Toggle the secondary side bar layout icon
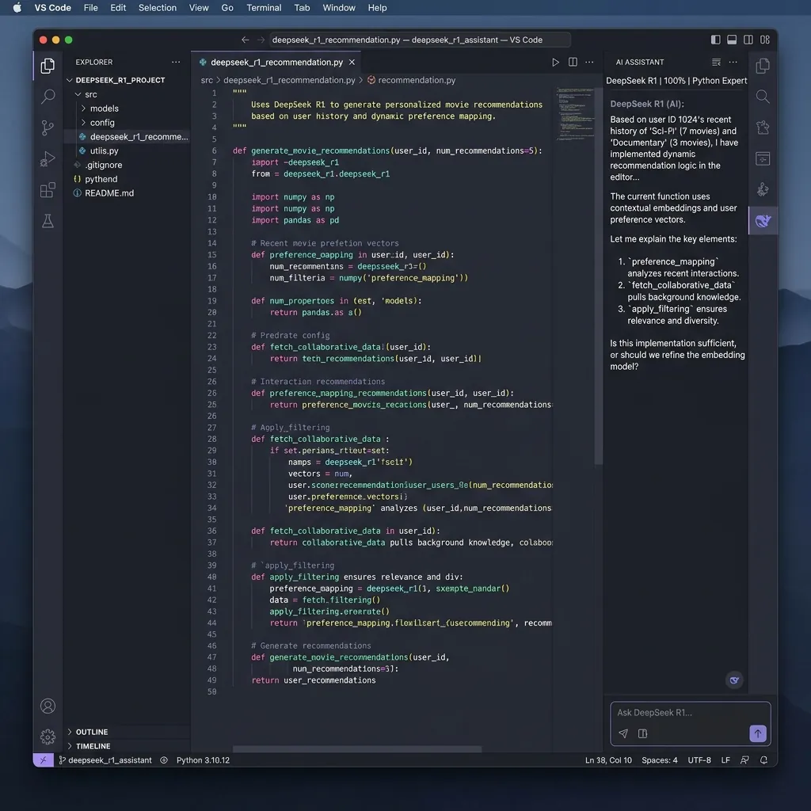 click(748, 40)
